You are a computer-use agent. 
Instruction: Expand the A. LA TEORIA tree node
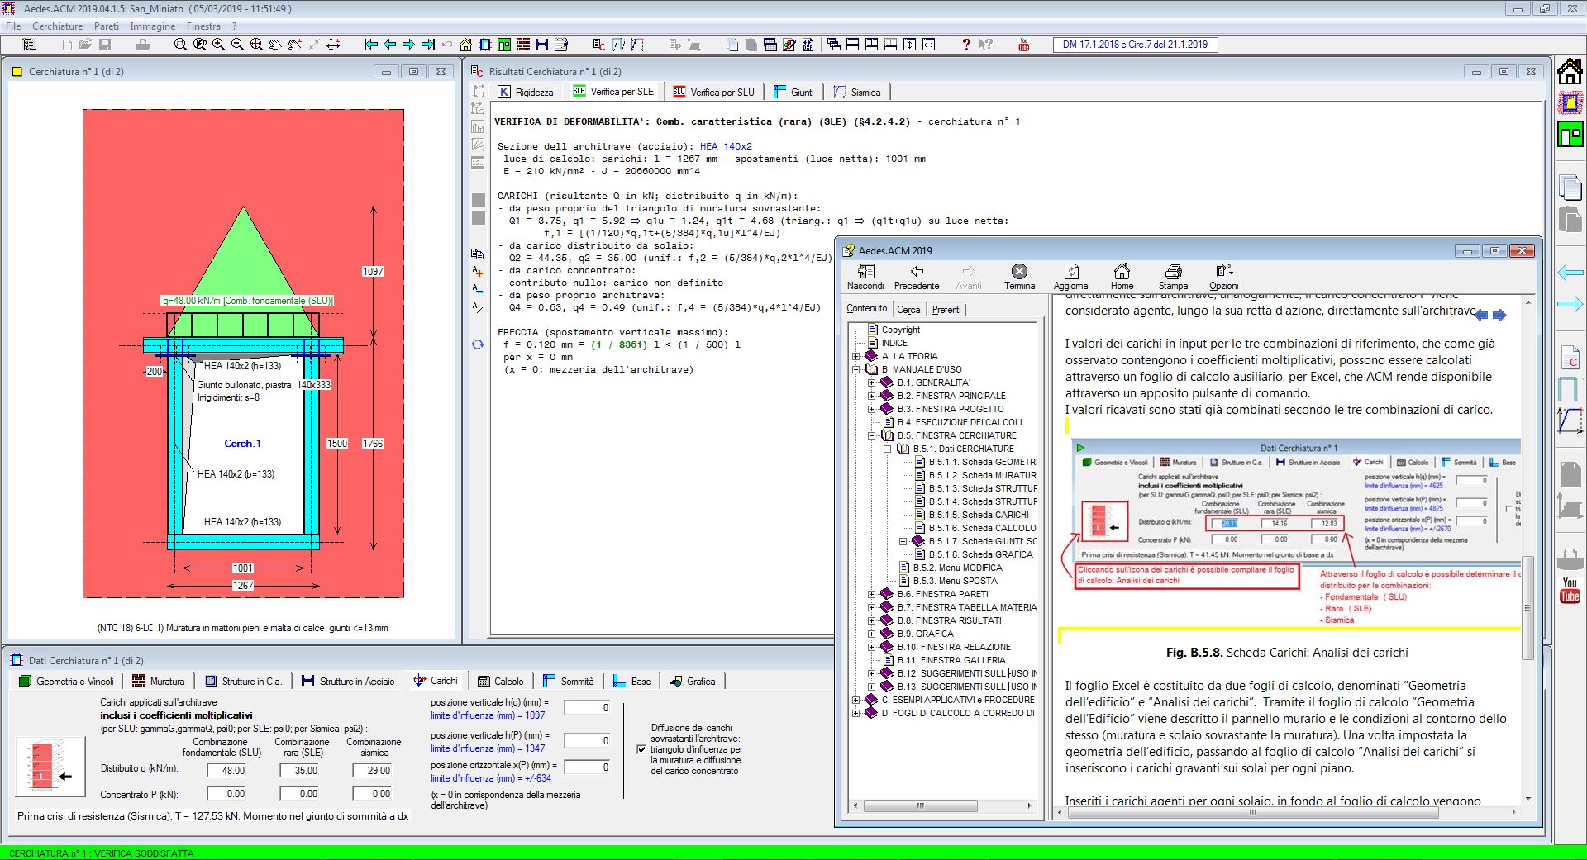coord(856,356)
